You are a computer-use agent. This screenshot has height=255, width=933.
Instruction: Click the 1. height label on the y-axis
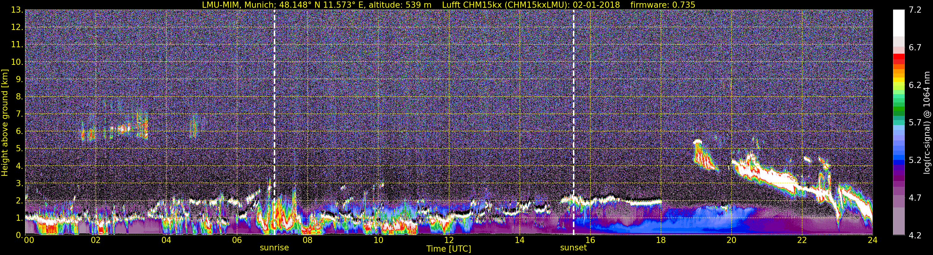[19, 218]
